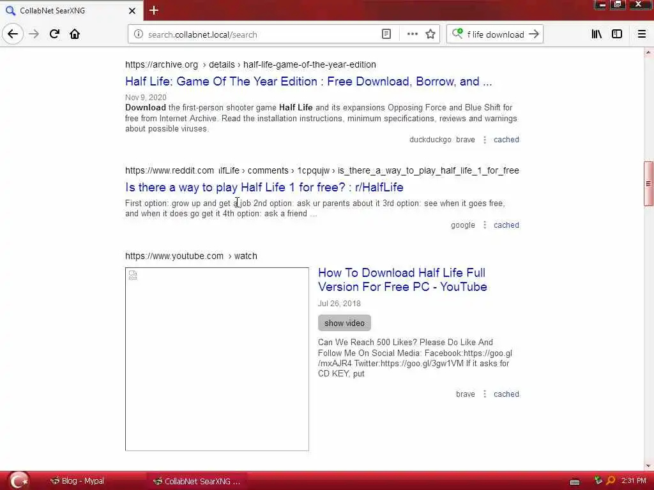Open cached version of YouTube result
The width and height of the screenshot is (654, 490).
506,394
